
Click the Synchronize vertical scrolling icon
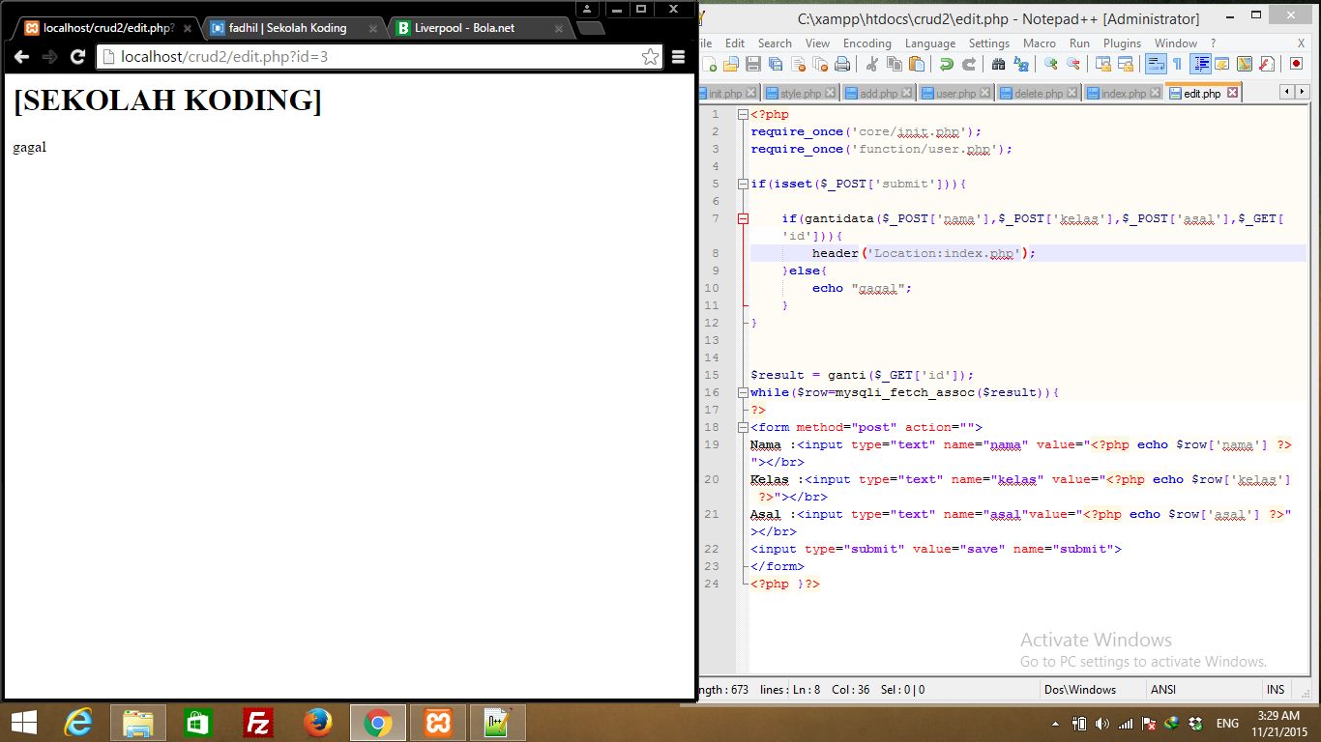(x=1102, y=64)
